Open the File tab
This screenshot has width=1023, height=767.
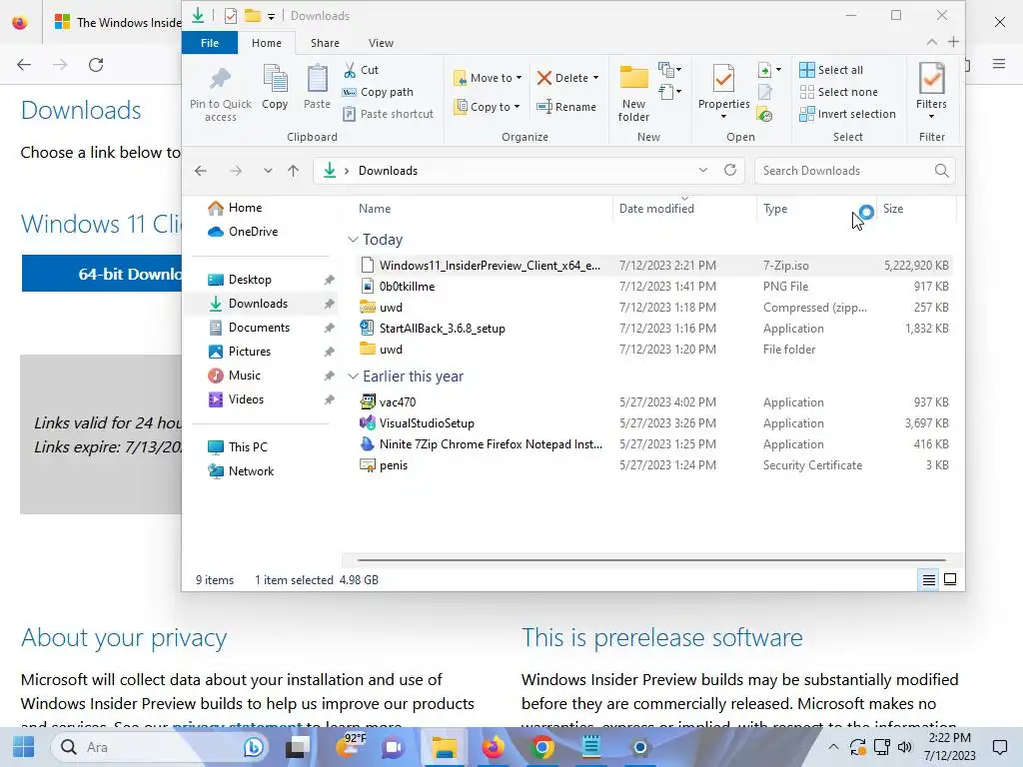[210, 43]
